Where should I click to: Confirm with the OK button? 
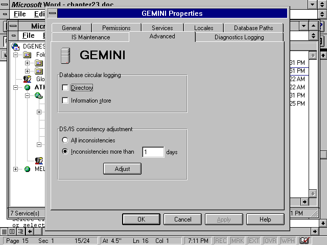tap(141, 219)
